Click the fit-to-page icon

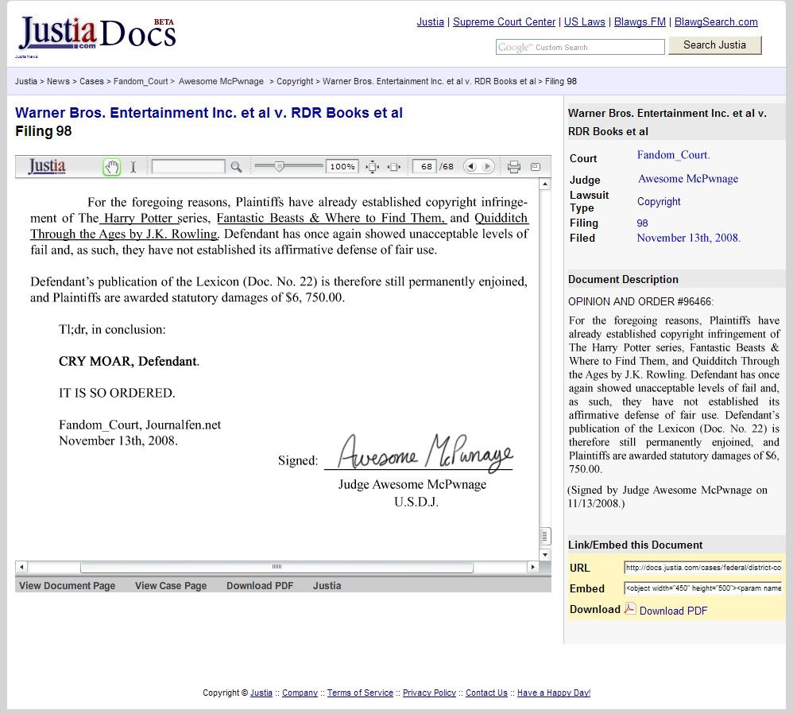click(x=372, y=167)
